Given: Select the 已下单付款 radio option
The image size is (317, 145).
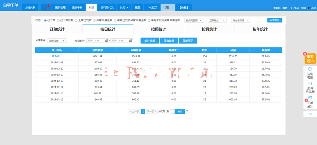Looking at the screenshot, I should point(58,21).
